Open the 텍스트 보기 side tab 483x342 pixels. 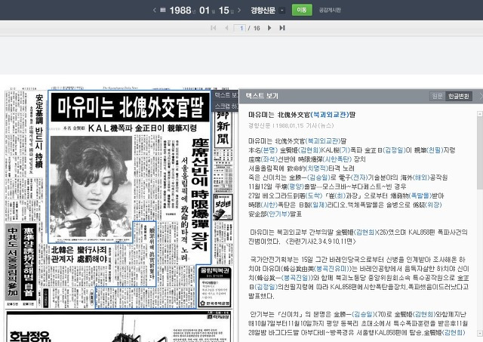(226, 95)
